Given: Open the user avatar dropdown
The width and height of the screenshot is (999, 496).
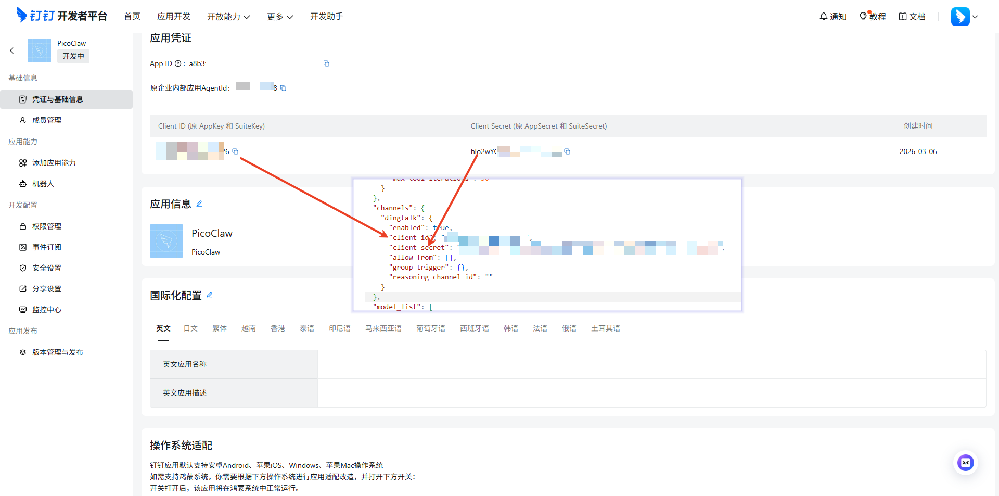Looking at the screenshot, I should coord(965,17).
